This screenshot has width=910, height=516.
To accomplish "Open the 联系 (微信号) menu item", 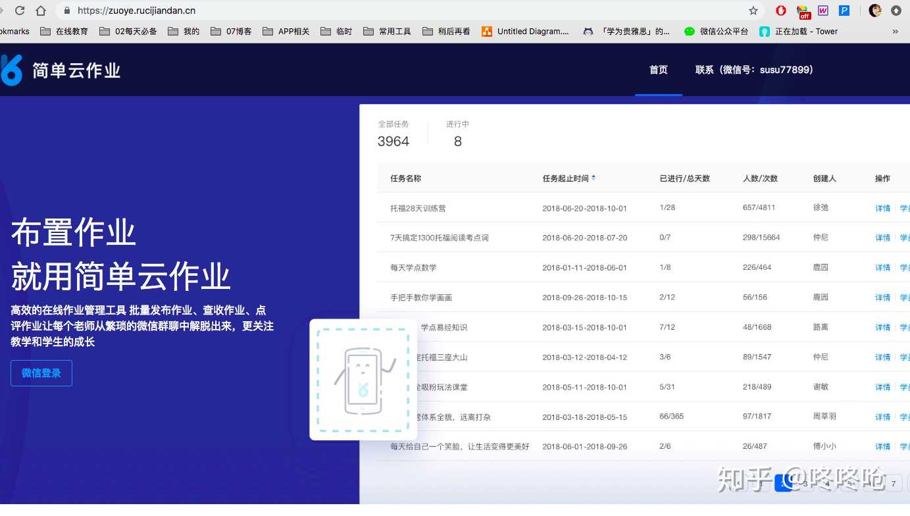I will pyautogui.click(x=755, y=70).
